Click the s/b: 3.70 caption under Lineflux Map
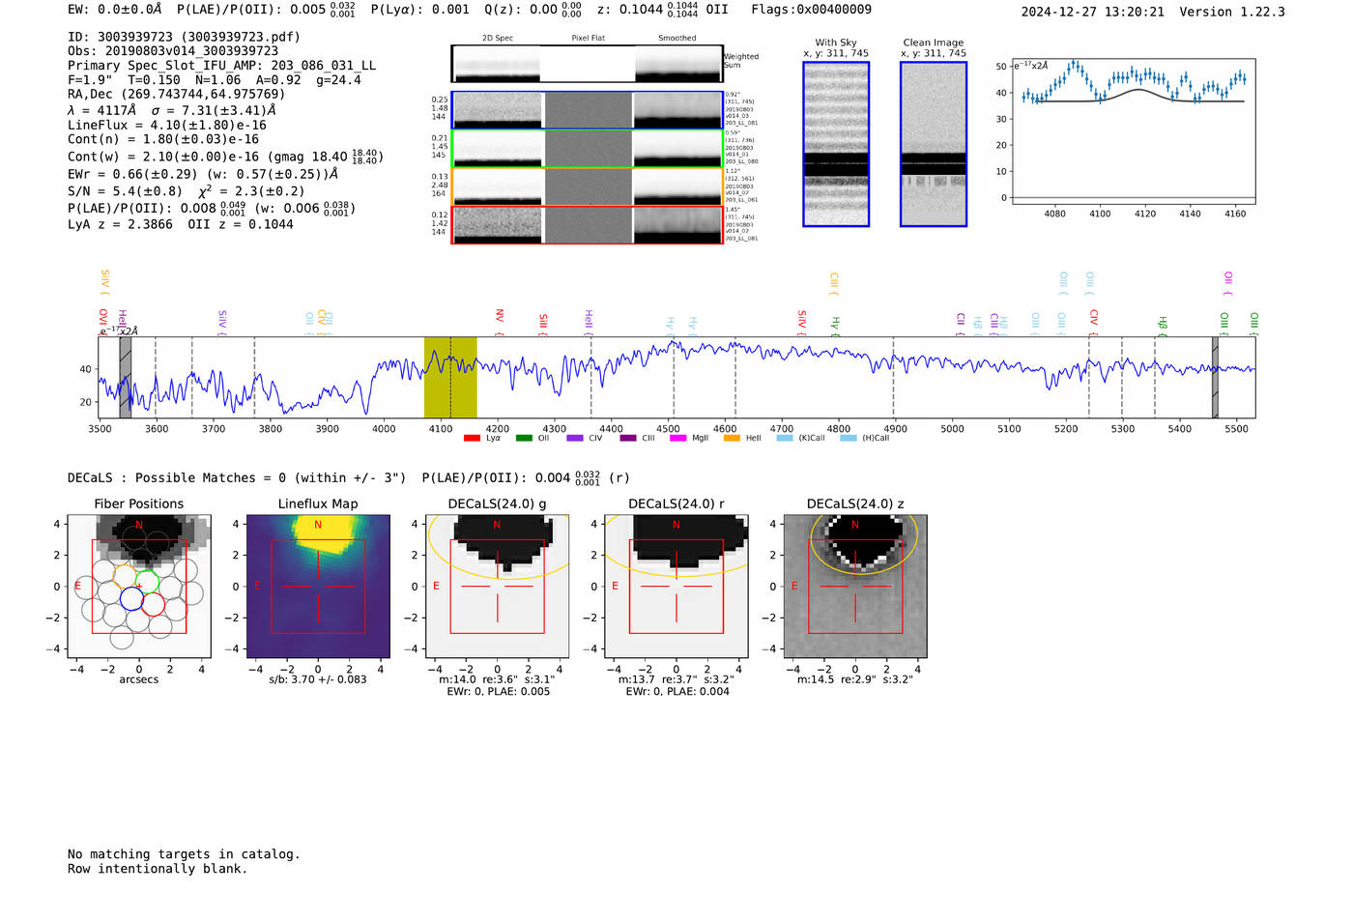Image resolution: width=1353 pixels, height=921 pixels. point(318,679)
